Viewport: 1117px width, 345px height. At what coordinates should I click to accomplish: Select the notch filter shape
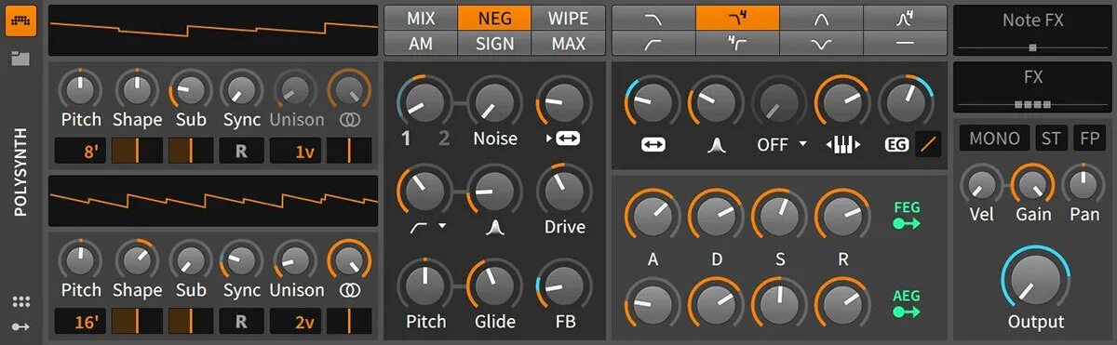[821, 43]
